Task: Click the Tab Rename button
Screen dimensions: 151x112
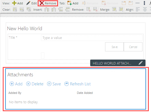Action: point(90,3)
